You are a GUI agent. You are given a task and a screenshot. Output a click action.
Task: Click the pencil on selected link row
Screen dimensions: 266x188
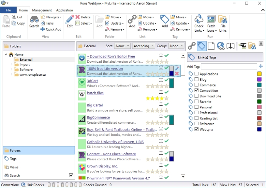pyautogui.click(x=177, y=68)
